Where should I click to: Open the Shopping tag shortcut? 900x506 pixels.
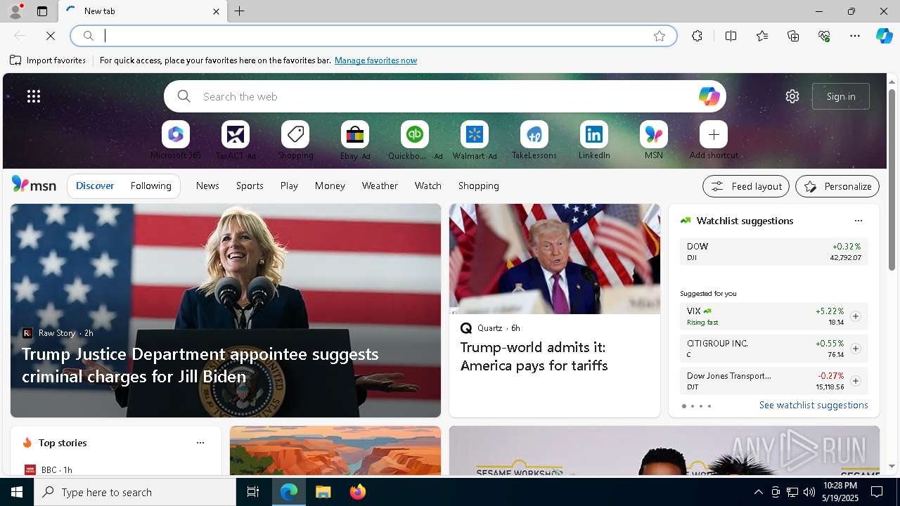(295, 134)
